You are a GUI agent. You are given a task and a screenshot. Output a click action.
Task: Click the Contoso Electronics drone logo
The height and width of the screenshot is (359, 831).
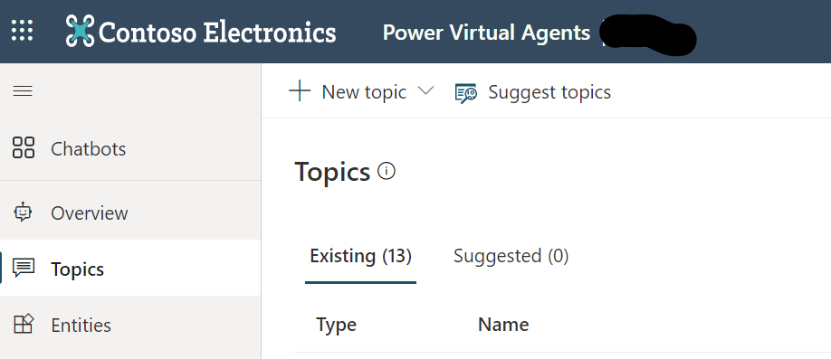click(x=80, y=31)
